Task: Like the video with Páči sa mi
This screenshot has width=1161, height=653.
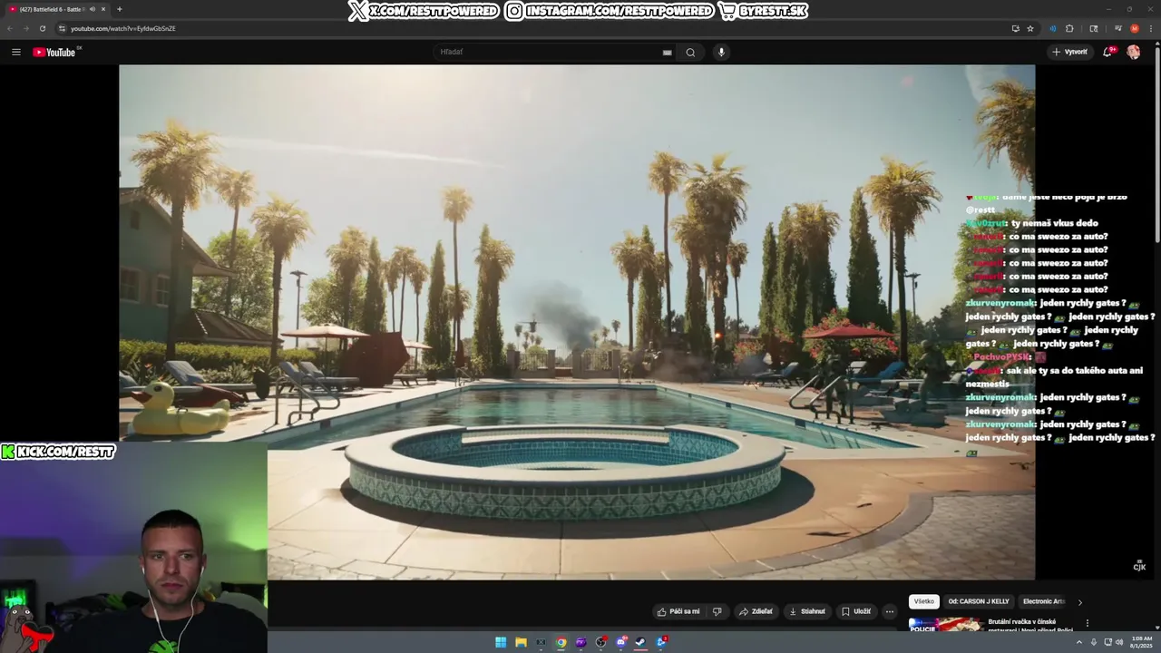Action: pos(678,611)
